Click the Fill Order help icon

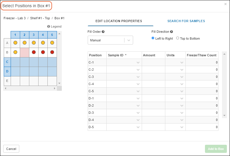(x=103, y=32)
